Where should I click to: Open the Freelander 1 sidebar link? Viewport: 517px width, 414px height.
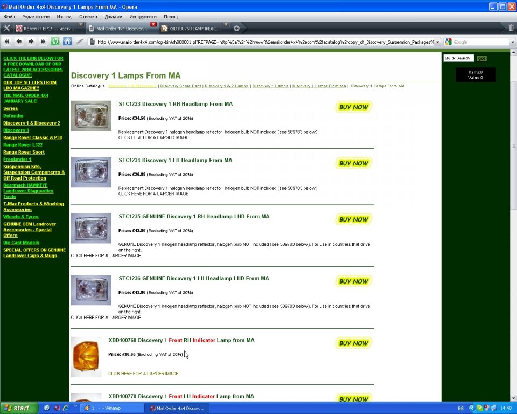point(17,159)
